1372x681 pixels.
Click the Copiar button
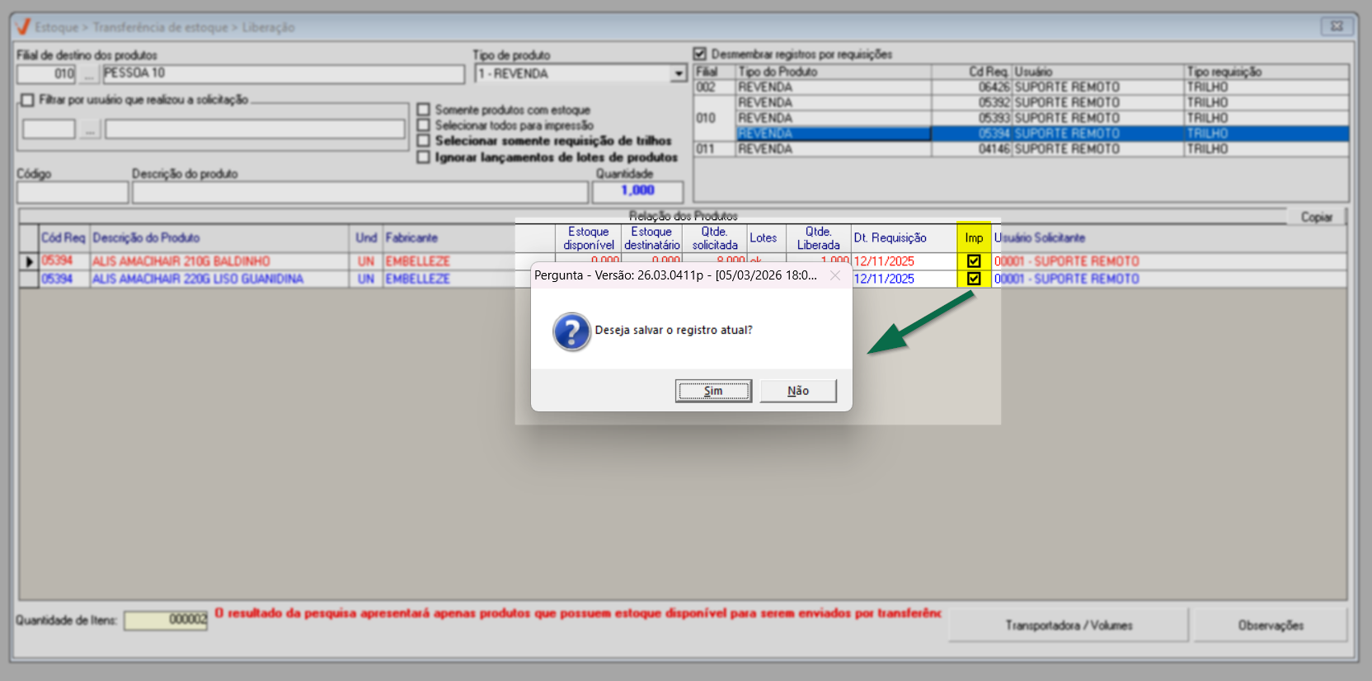click(x=1317, y=217)
